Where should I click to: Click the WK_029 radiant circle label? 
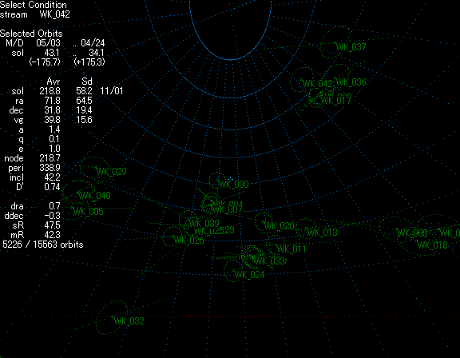coord(112,172)
